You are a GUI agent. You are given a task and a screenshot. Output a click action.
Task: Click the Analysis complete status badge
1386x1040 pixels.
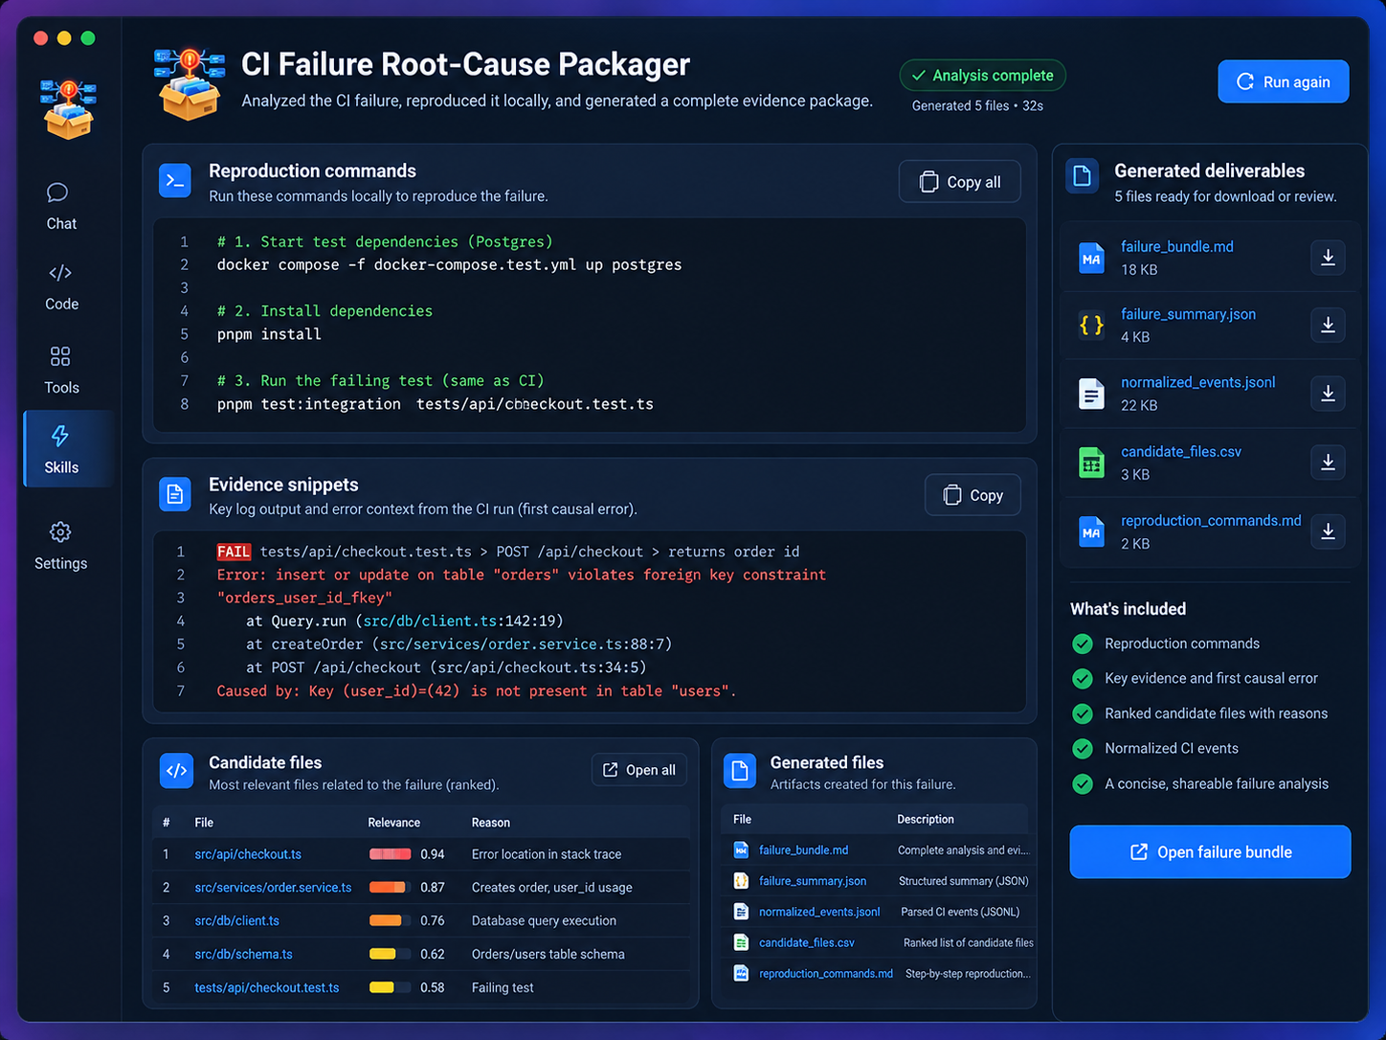[x=983, y=76]
